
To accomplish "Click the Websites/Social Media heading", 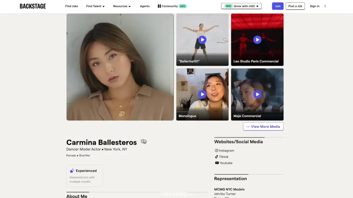I will [x=239, y=142].
